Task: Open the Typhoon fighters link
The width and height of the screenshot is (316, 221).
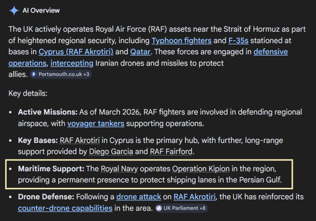Action: 181,41
